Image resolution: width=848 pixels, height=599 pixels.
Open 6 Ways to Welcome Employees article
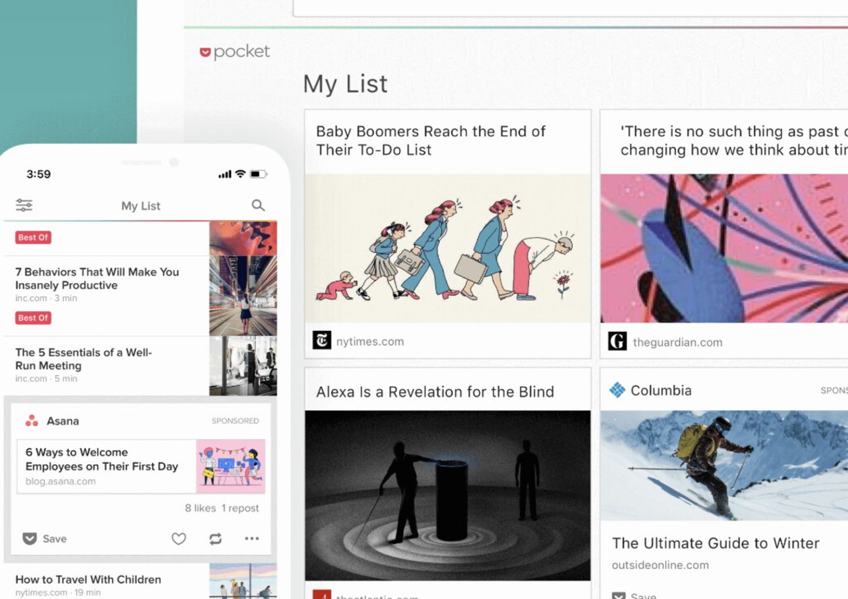click(x=101, y=459)
